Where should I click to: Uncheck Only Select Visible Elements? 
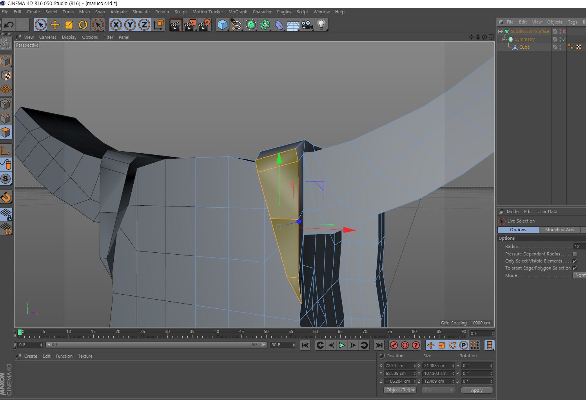575,261
